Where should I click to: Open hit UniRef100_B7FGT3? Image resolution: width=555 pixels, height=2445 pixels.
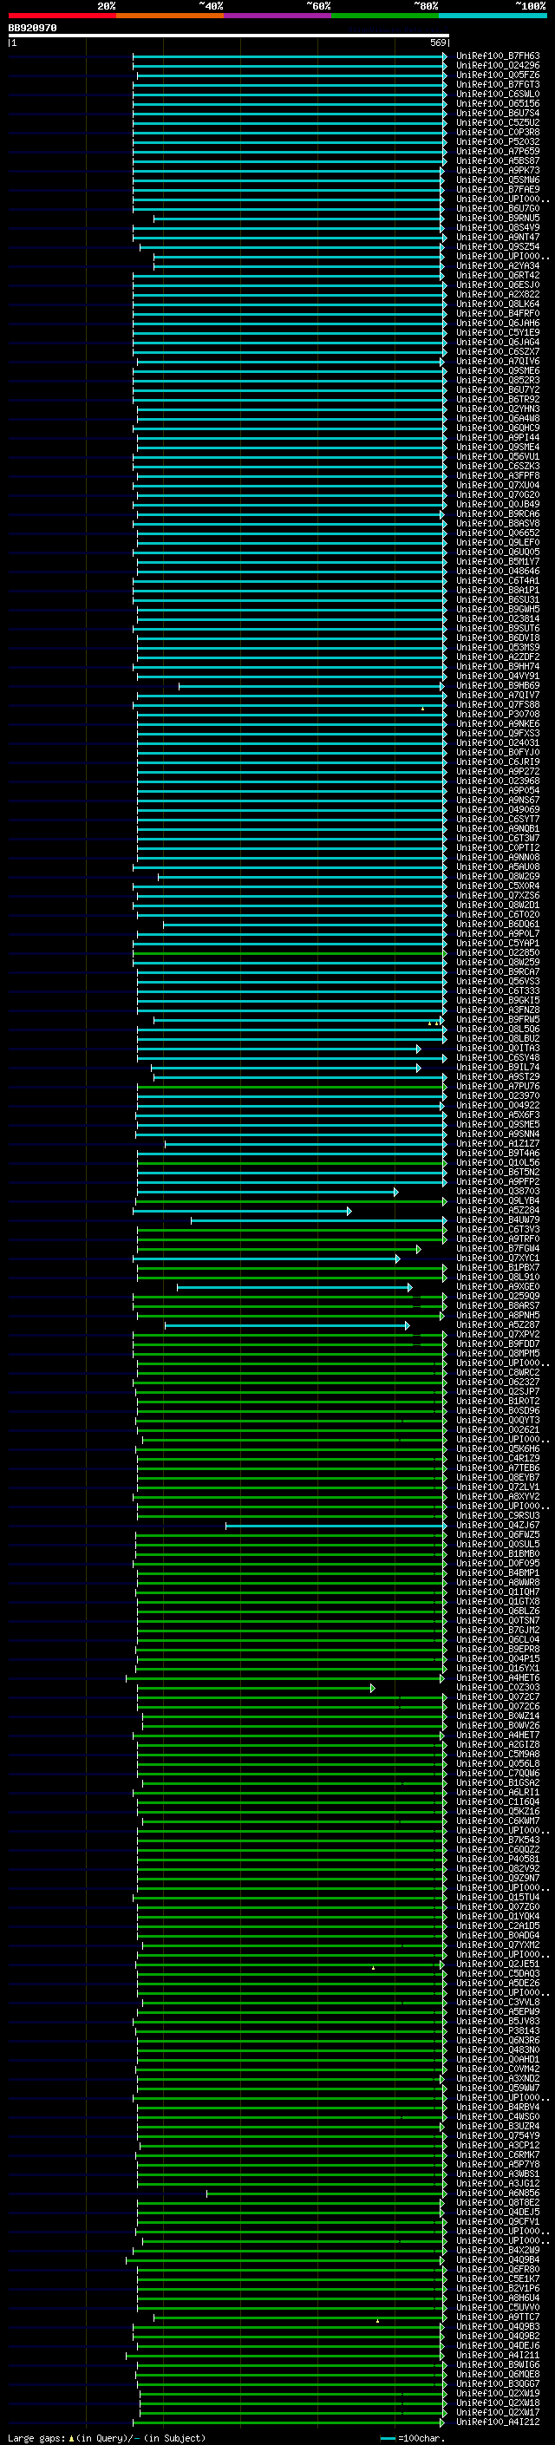(x=498, y=84)
